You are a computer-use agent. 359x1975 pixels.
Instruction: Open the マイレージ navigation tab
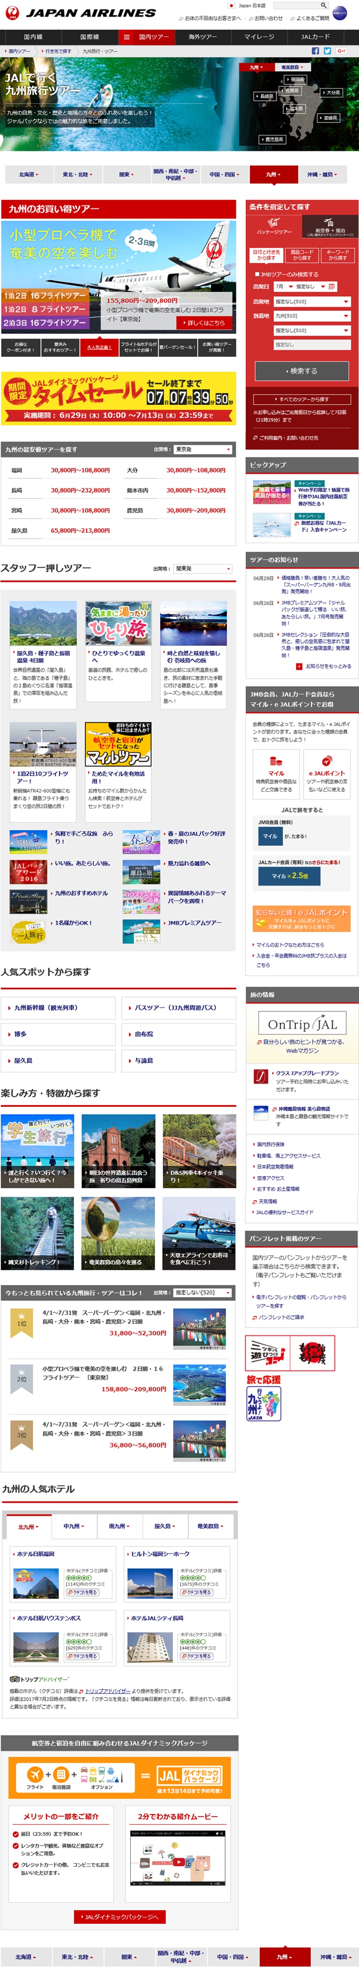pyautogui.click(x=259, y=37)
